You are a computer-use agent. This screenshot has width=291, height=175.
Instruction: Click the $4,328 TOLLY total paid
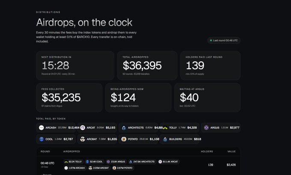point(192,128)
